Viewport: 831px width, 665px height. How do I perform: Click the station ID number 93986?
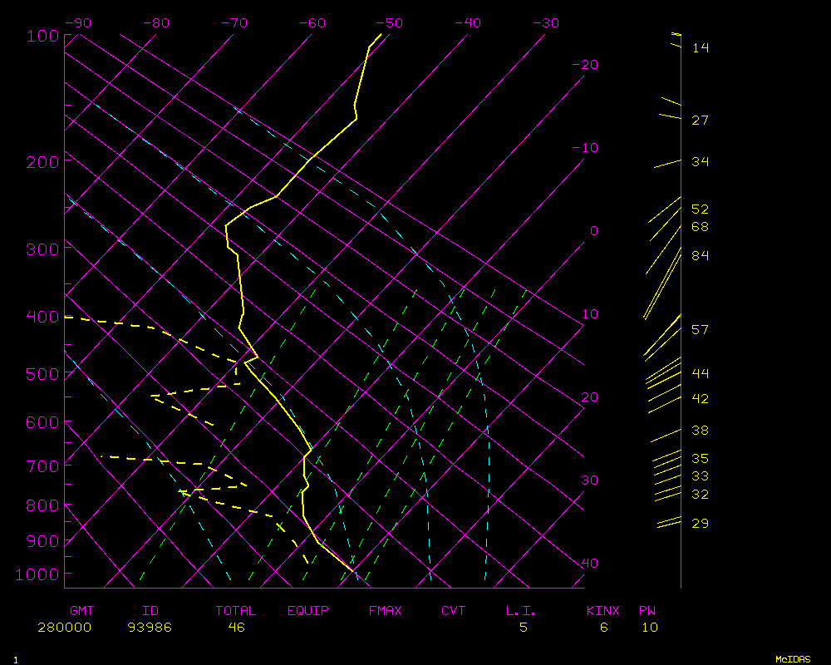[x=150, y=628]
